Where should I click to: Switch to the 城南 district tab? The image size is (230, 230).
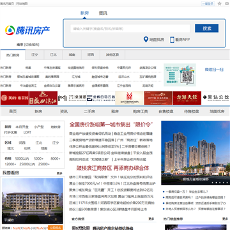(x=72, y=55)
